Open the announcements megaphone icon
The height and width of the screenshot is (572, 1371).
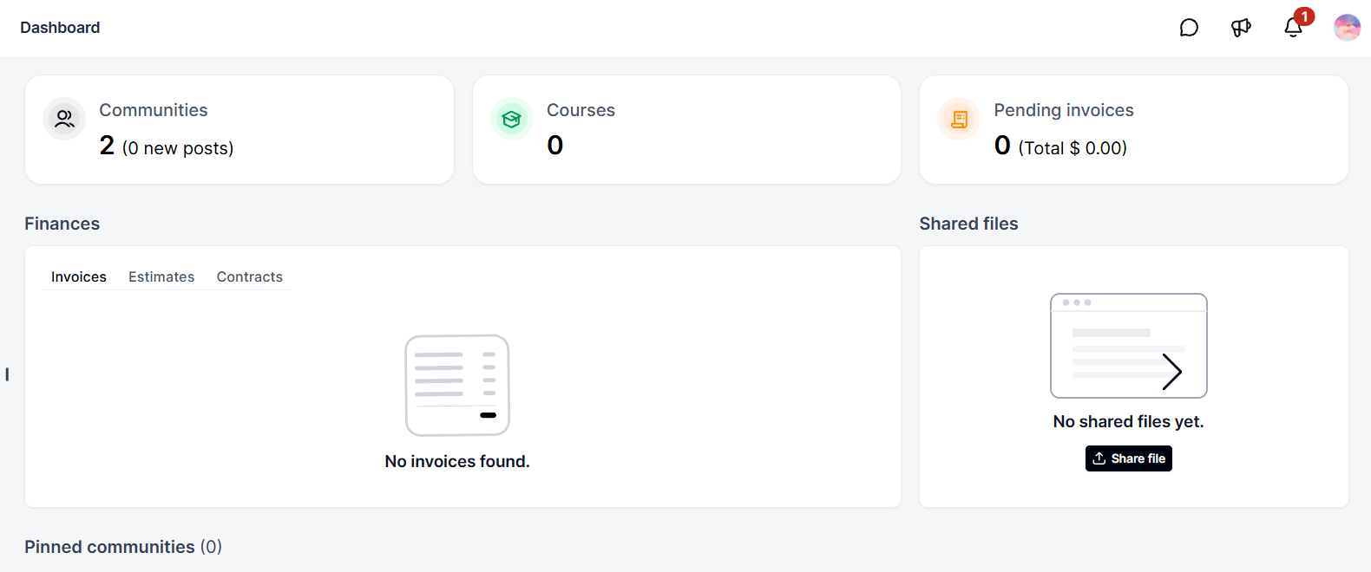tap(1241, 28)
